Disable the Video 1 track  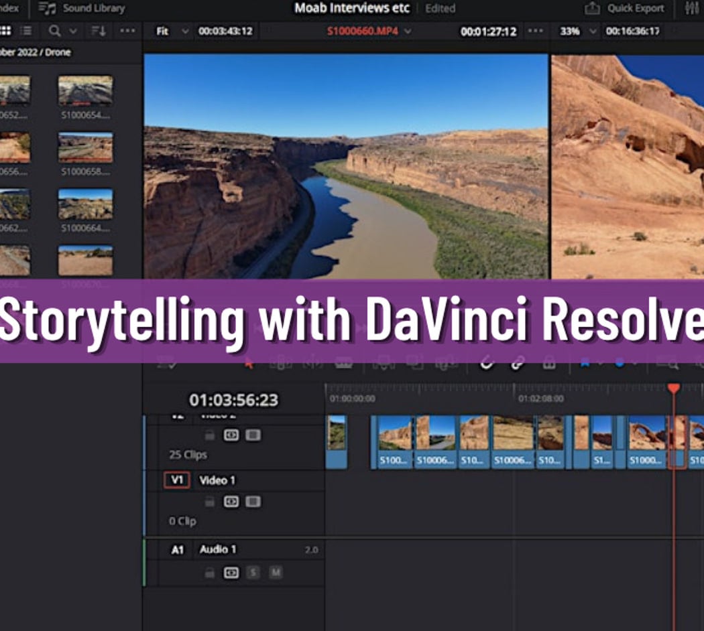coord(253,502)
